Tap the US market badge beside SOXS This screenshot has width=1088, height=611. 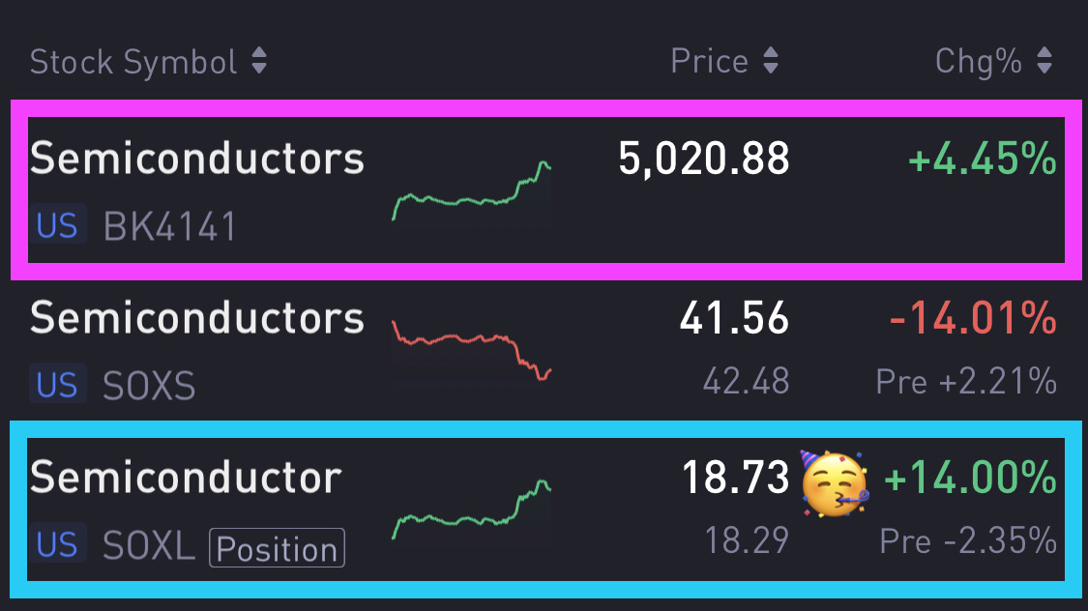(57, 385)
